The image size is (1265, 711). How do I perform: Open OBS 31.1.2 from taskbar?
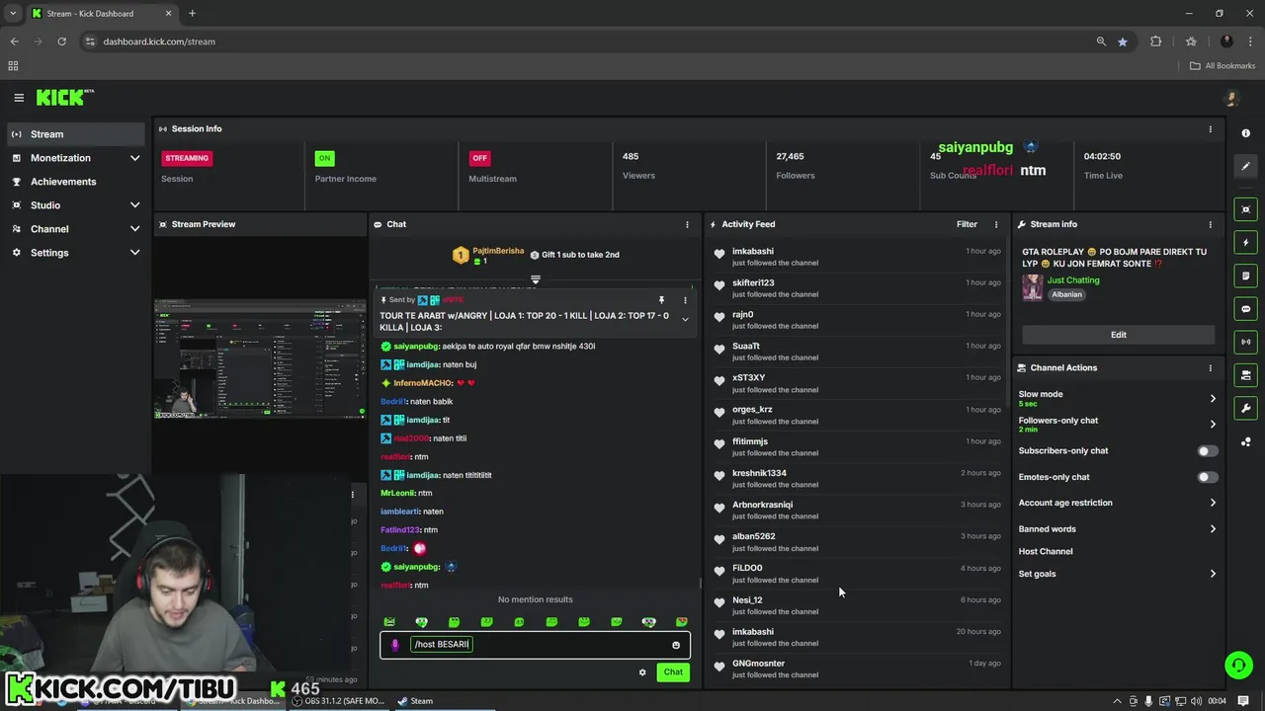click(x=338, y=701)
